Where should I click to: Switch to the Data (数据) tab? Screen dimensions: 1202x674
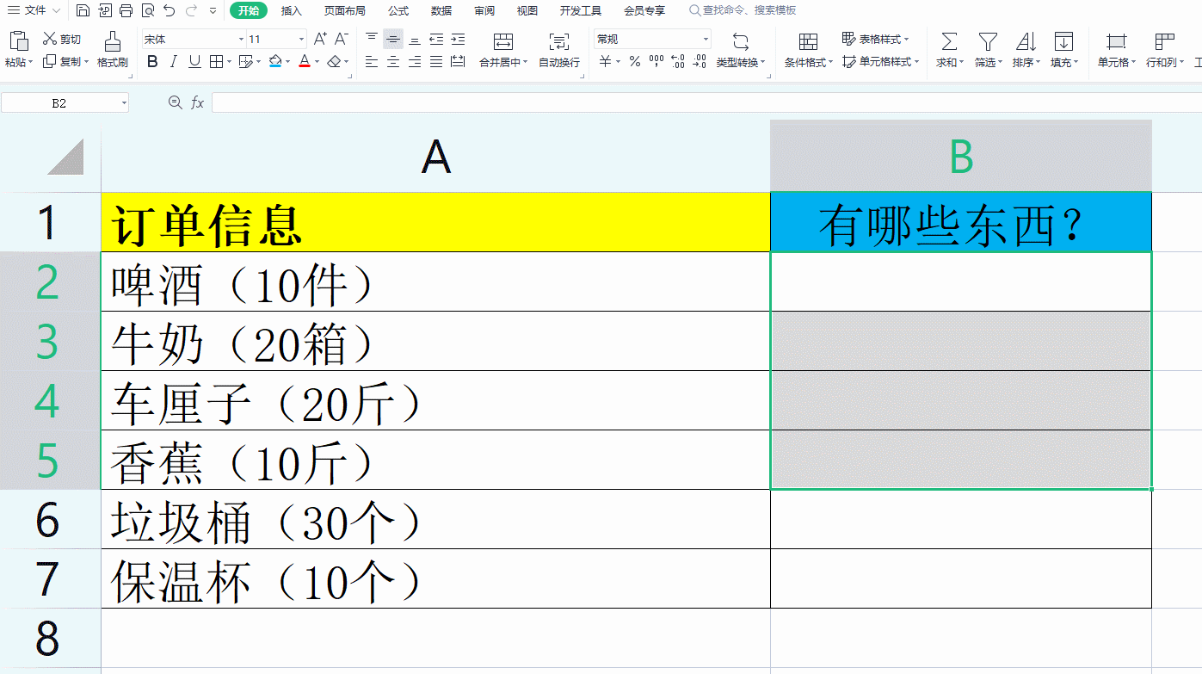(441, 10)
